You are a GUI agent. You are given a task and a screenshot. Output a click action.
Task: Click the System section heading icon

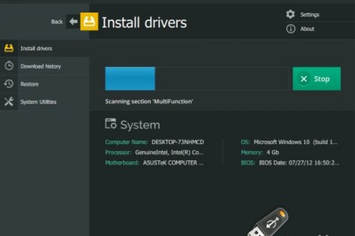[x=111, y=124]
